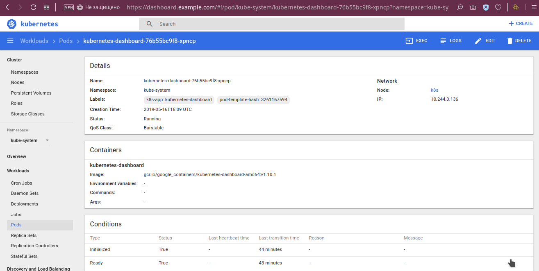Open Workloads section in sidebar
Image resolution: width=539 pixels, height=271 pixels.
tap(18, 171)
